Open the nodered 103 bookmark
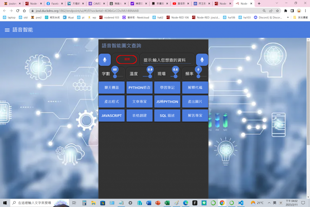310x207 pixels. (109, 17)
